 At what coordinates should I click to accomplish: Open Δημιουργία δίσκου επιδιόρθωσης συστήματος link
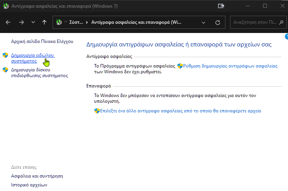pos(40,72)
